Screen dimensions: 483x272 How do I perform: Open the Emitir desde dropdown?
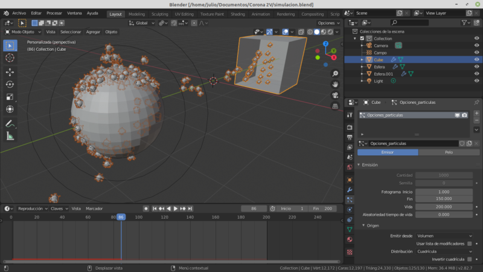click(444, 236)
